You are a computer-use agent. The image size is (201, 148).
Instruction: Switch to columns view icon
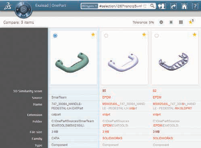[x=181, y=22]
